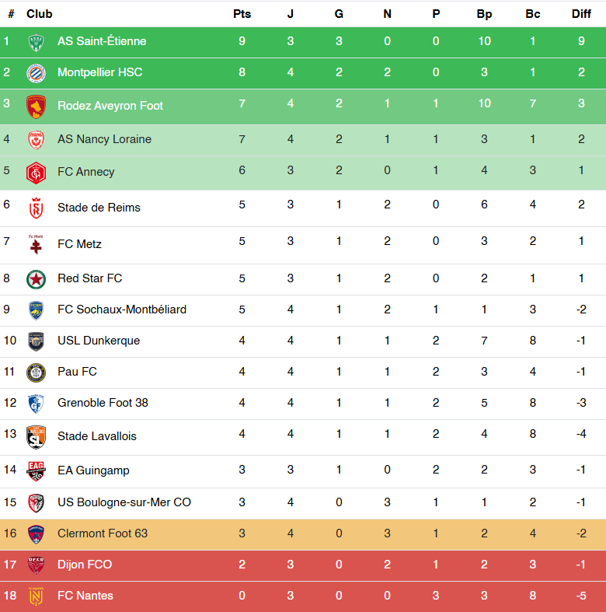Viewport: 606px width, 612px height.
Task: Click the Rodez Aveyron Foot crest
Action: coord(37,107)
